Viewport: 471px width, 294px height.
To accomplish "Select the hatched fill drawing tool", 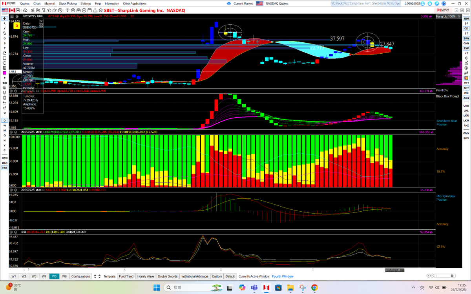I will coord(5,68).
